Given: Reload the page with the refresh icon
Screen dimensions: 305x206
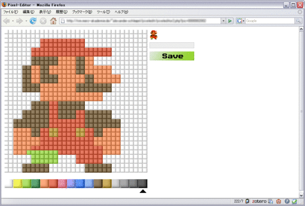Looking at the screenshot, I should 33,21.
